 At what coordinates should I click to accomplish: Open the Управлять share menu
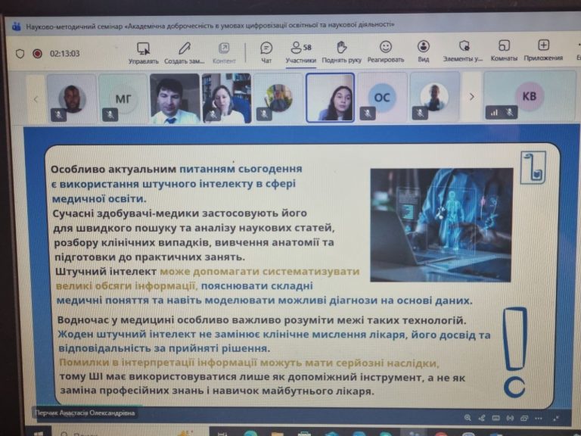click(x=143, y=53)
